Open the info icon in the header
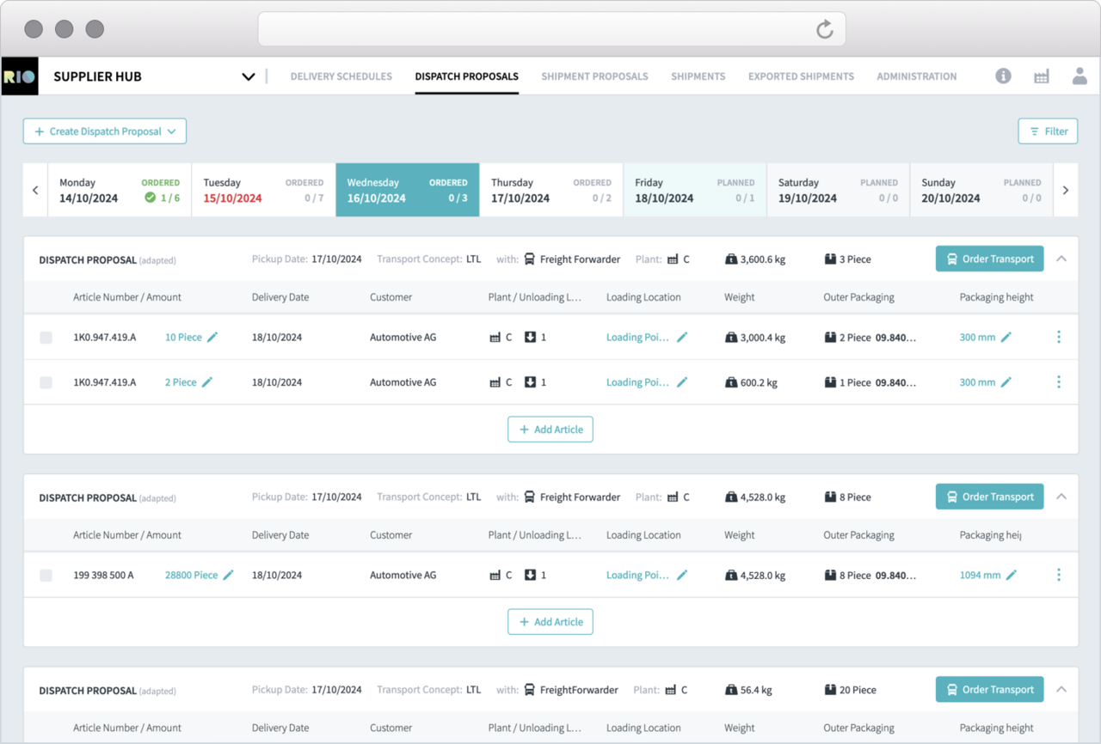 [1003, 76]
